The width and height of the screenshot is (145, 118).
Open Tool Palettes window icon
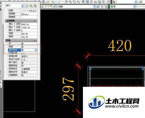[x=91, y=2]
